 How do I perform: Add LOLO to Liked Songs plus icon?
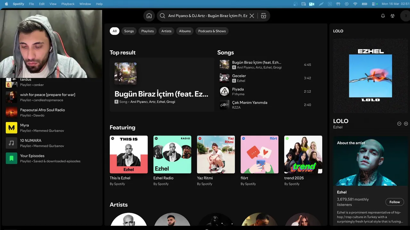point(406,124)
